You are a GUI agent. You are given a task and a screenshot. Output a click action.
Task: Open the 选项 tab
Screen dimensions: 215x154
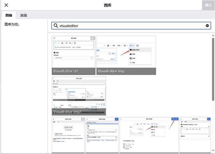pos(24,15)
